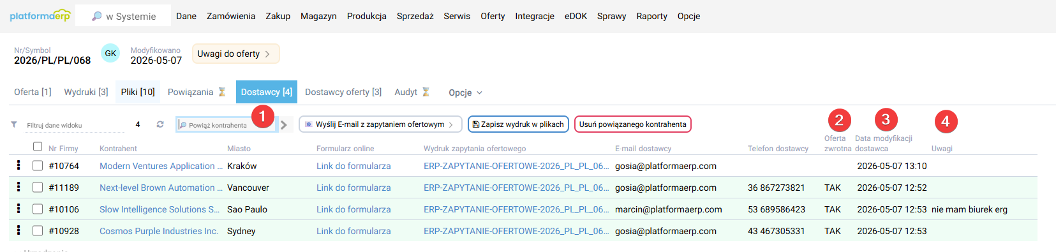The image size is (1056, 252).
Task: Click the search icon in w Systemie
Action: [97, 16]
